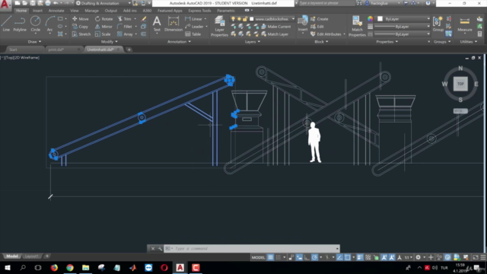This screenshot has height=274, width=487.
Task: Expand the Properties panel
Action: point(387,42)
